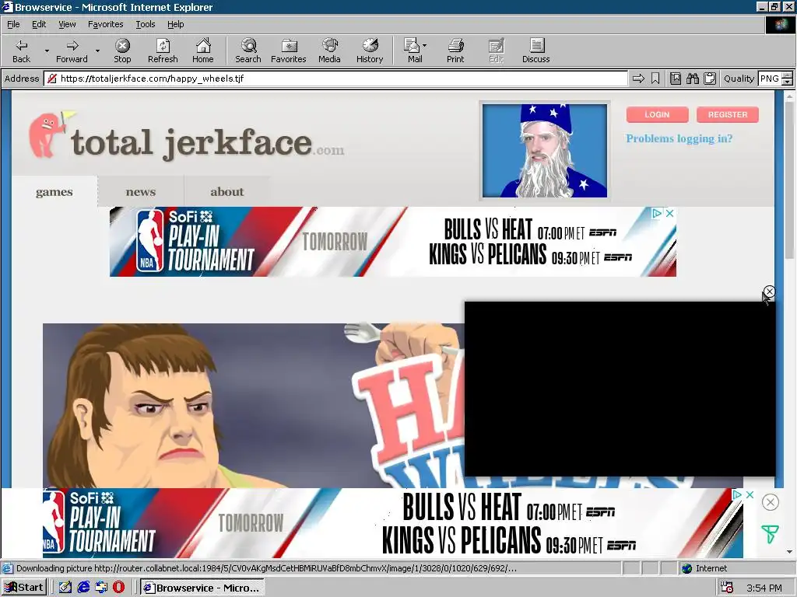Click the Happy Wheels game image

click(253, 406)
